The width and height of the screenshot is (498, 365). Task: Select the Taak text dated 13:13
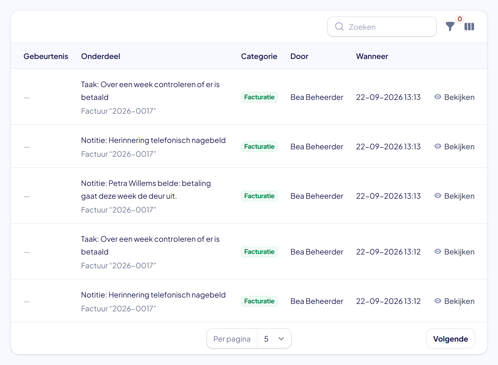click(x=150, y=91)
